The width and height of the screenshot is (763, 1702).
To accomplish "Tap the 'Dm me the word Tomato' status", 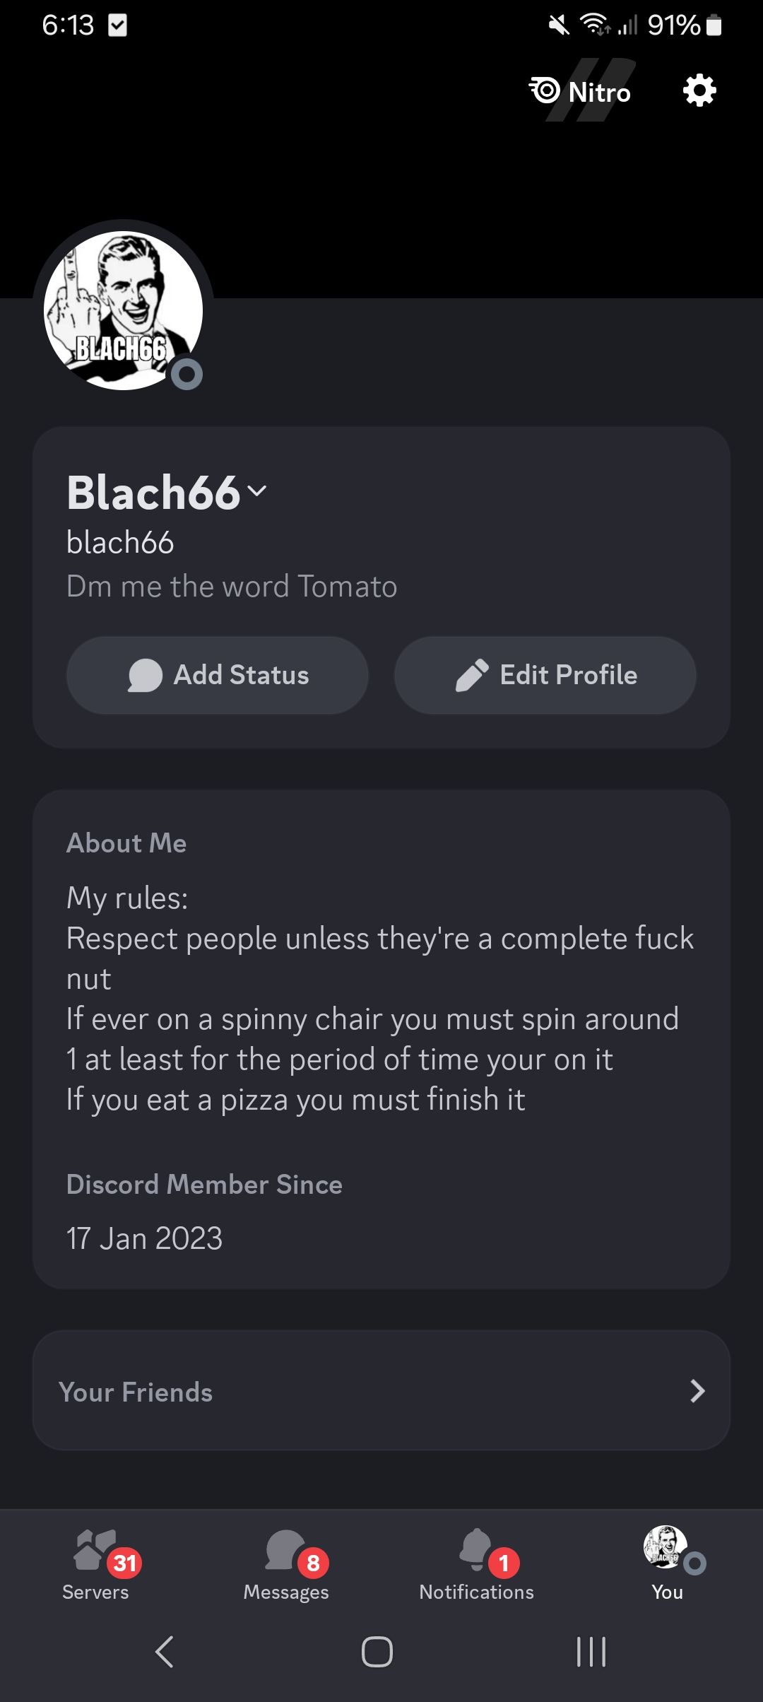I will pos(232,587).
